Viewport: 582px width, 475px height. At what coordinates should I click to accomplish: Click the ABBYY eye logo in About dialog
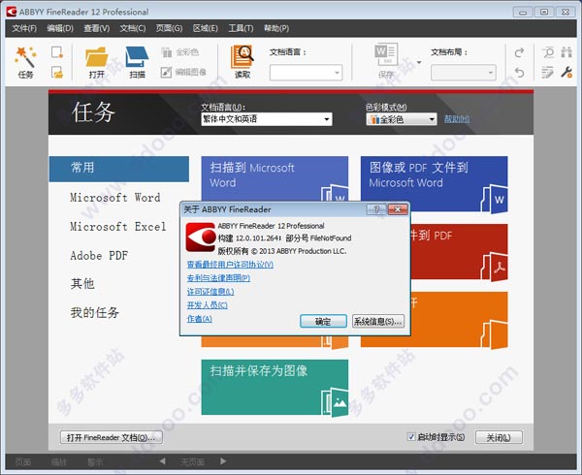pos(201,237)
